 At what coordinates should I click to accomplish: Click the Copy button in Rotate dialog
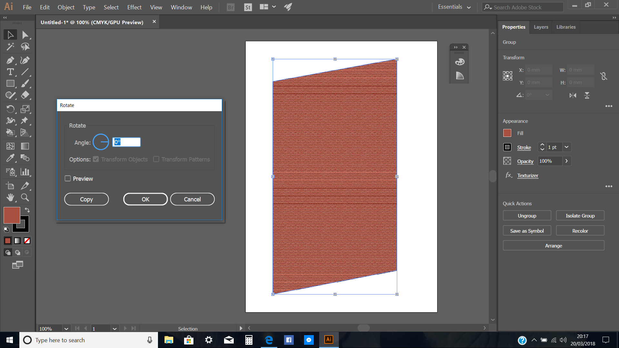coord(86,199)
